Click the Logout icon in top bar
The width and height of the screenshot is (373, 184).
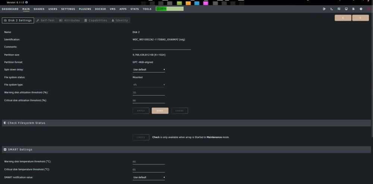tap(324, 9)
